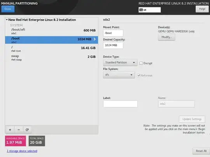Viewport: 210px width, 157px height.
Task: Click the reload storage configuration icon
Action: point(27,129)
